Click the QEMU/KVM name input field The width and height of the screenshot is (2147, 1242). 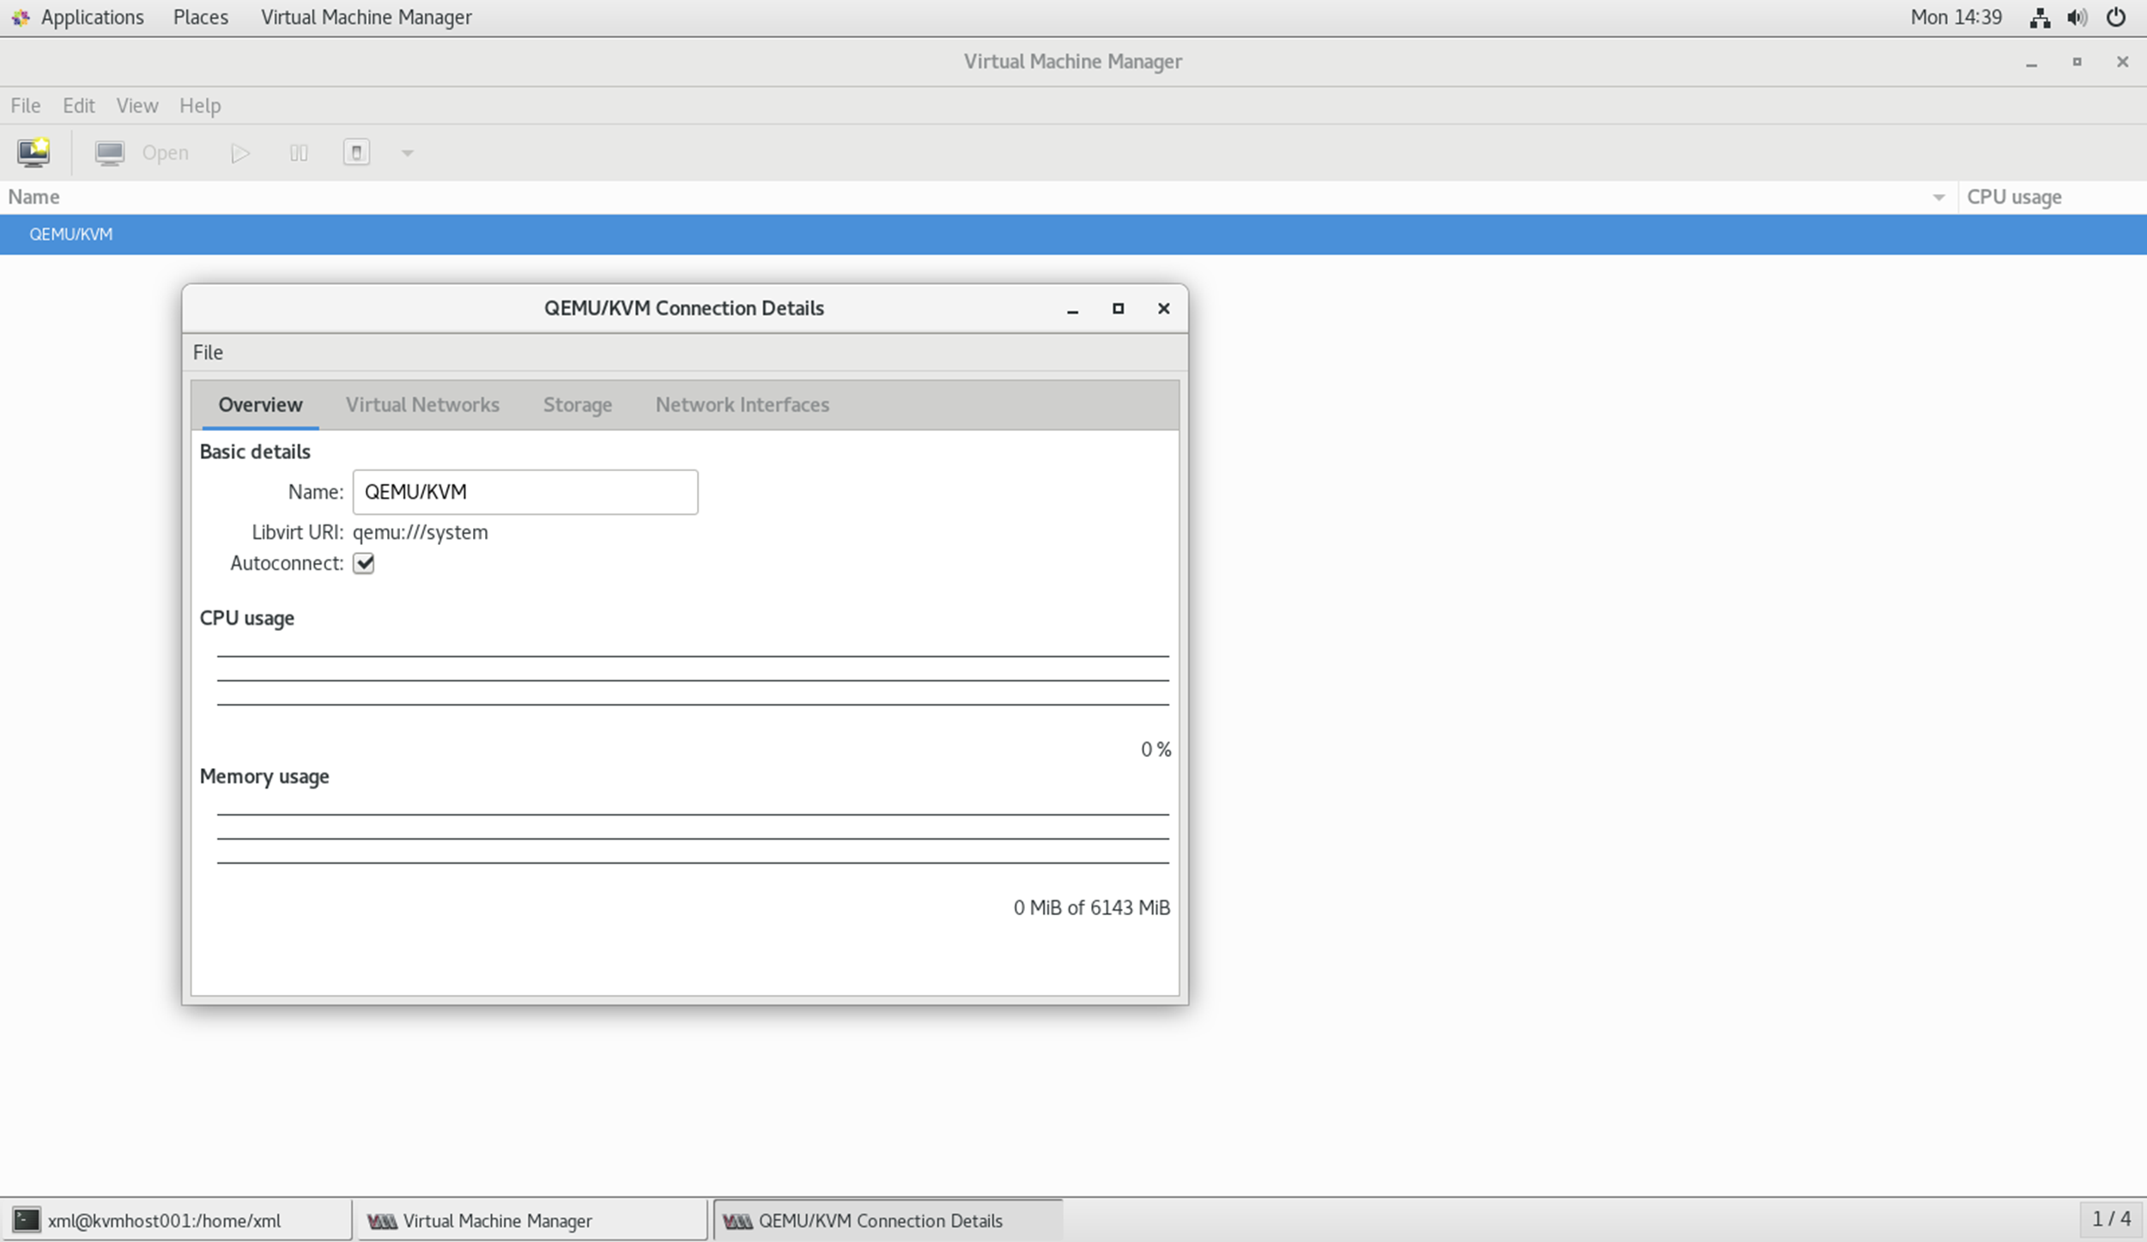pos(525,491)
